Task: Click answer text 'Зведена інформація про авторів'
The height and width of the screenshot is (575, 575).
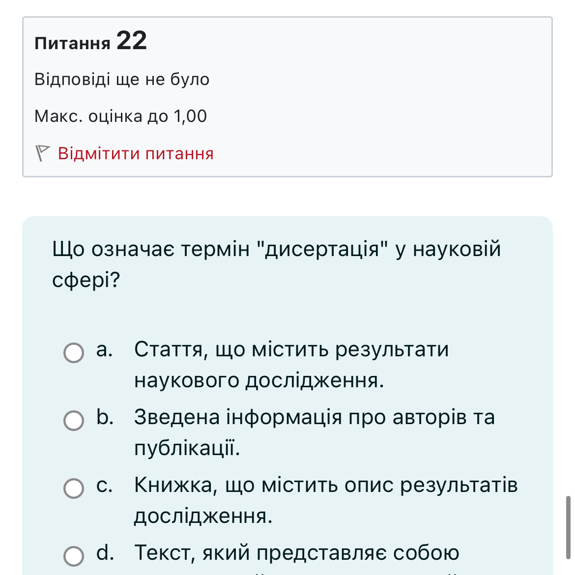Action: [x=315, y=417]
